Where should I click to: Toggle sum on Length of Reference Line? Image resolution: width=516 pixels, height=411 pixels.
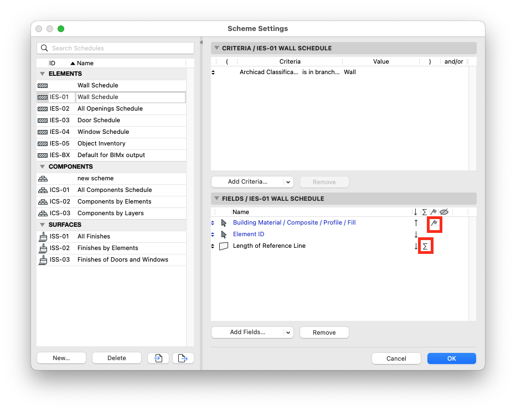pos(425,246)
